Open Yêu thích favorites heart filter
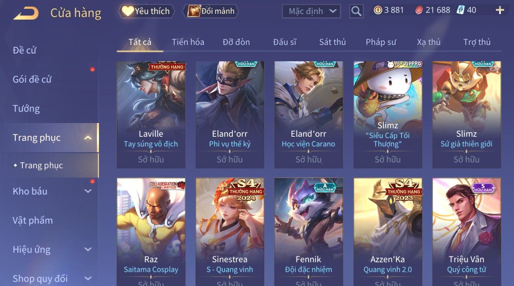 click(146, 11)
